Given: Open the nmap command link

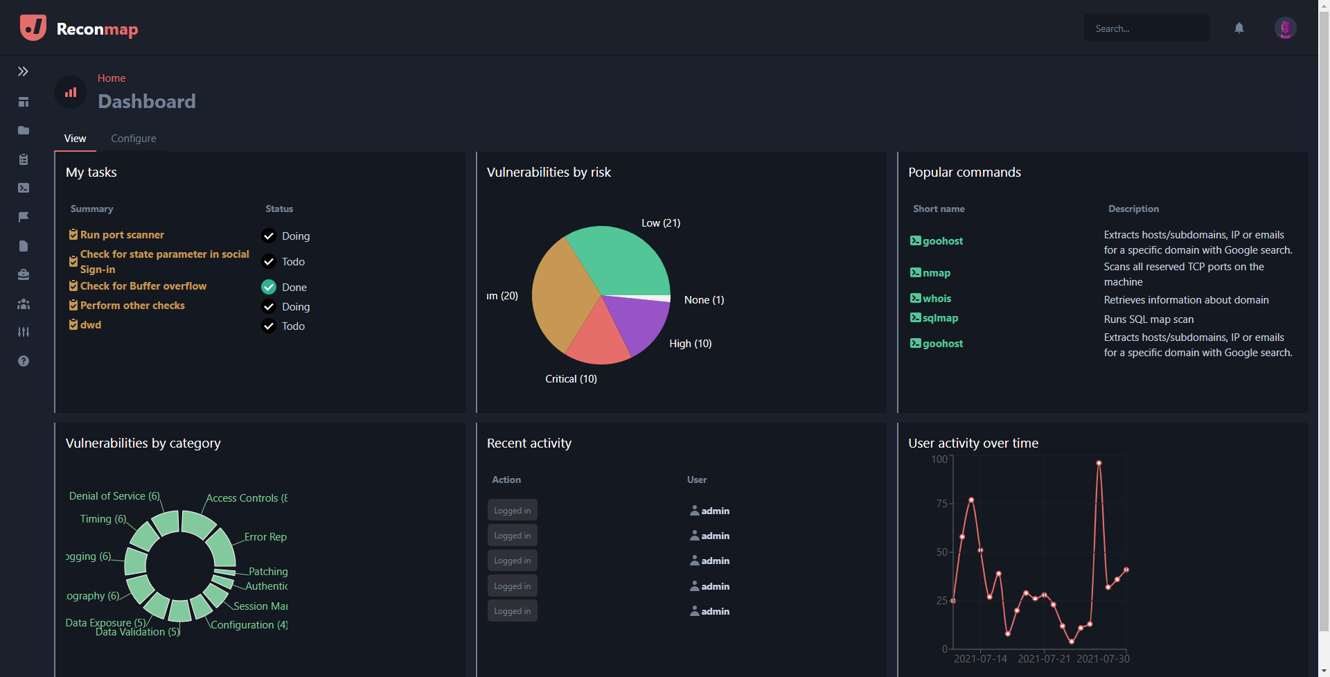Looking at the screenshot, I should [936, 273].
